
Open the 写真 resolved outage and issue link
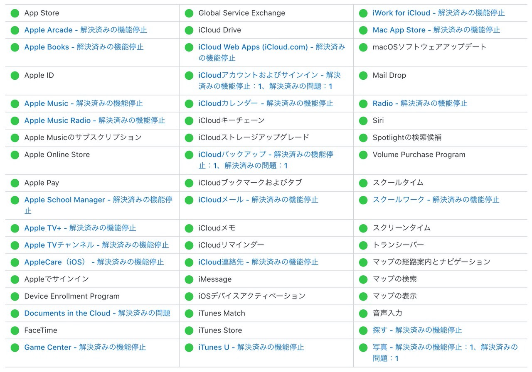pyautogui.click(x=445, y=352)
